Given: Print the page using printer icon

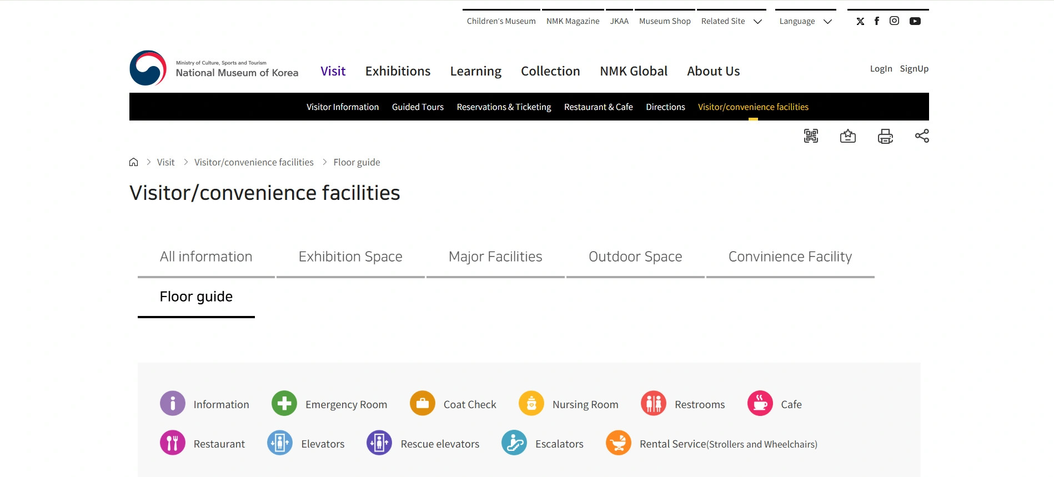Looking at the screenshot, I should (x=885, y=136).
